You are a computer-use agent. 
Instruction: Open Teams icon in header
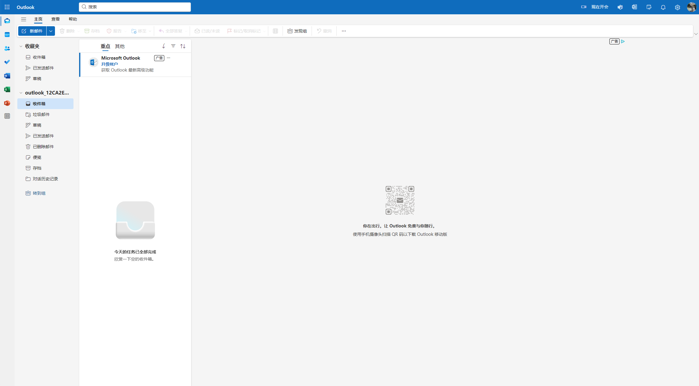[x=620, y=7]
